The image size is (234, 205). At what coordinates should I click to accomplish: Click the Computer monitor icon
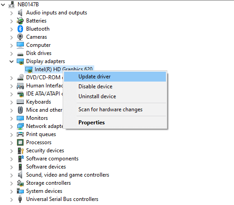[x=20, y=45]
